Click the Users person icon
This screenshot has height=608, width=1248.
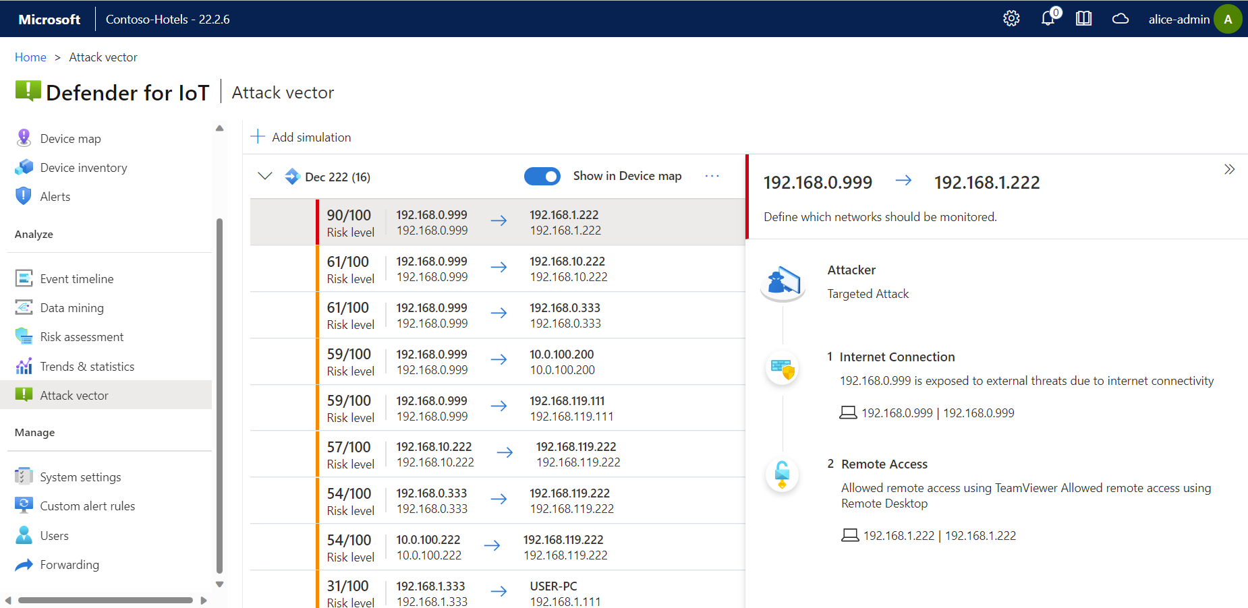24,535
